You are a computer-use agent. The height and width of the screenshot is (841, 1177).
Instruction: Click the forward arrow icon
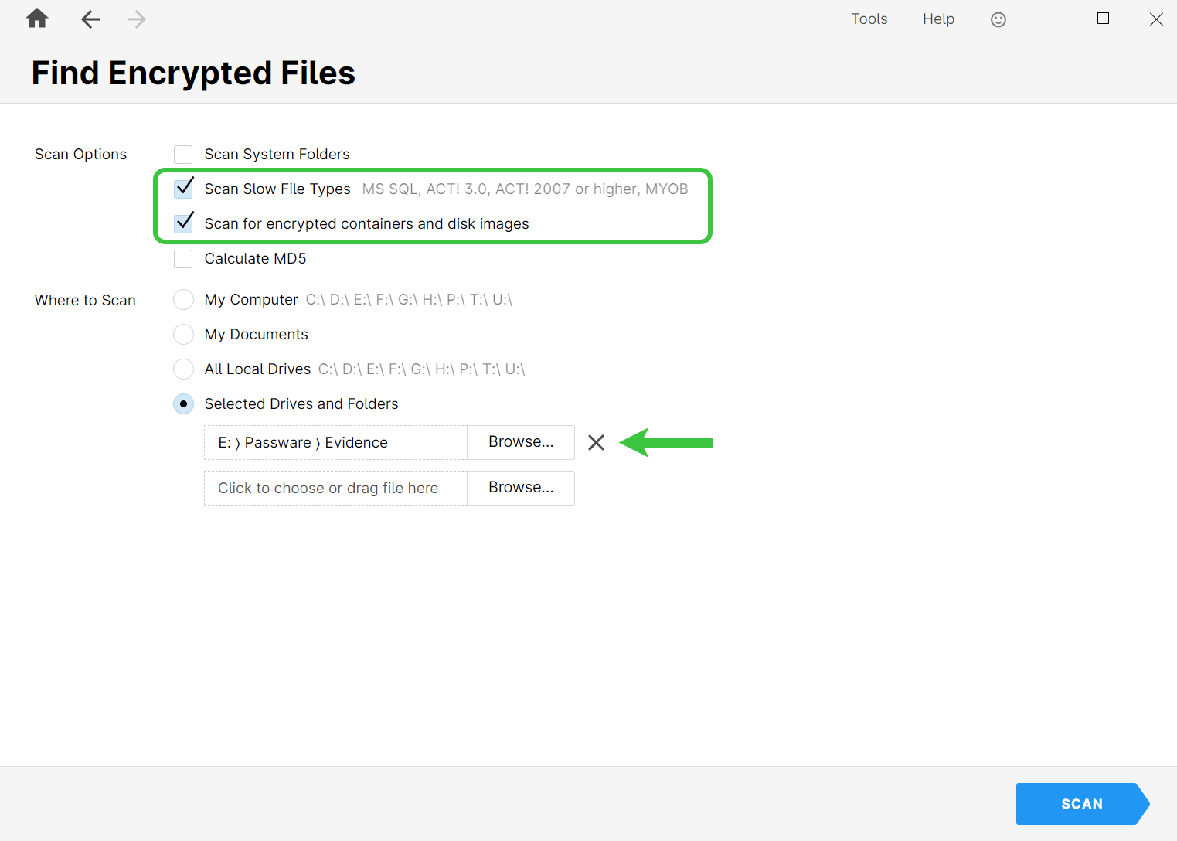136,19
